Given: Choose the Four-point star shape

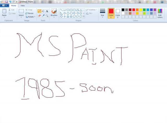Looking at the screenshot, I should tap(65, 16).
